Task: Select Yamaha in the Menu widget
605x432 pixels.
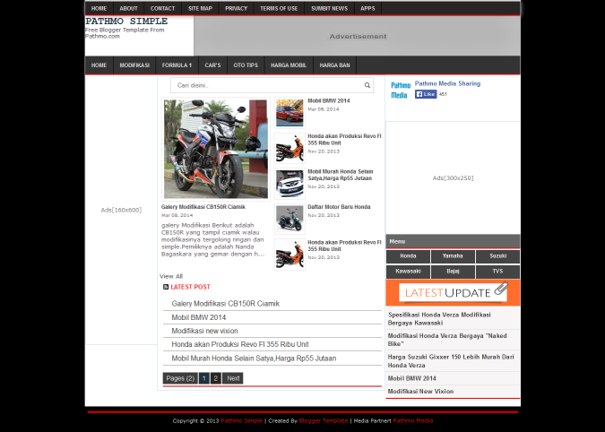Action: click(x=453, y=256)
